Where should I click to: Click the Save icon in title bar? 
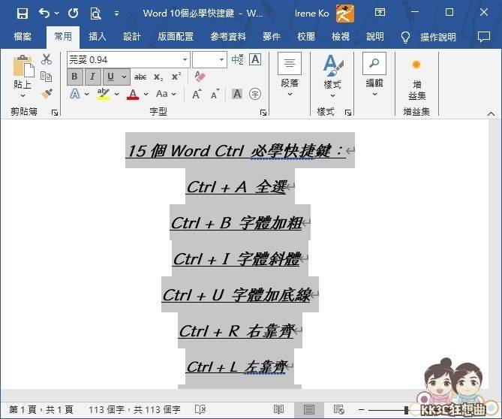tap(22, 14)
